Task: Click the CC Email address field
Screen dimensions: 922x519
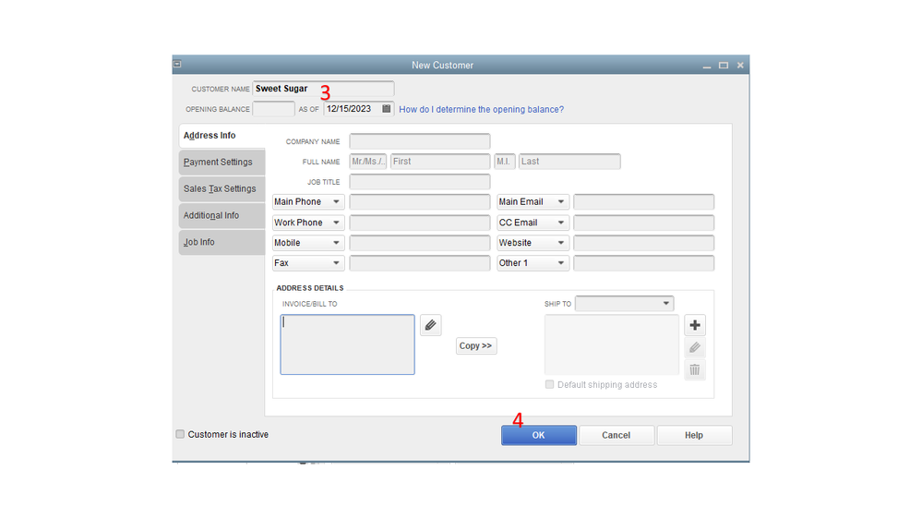Action: click(x=644, y=223)
